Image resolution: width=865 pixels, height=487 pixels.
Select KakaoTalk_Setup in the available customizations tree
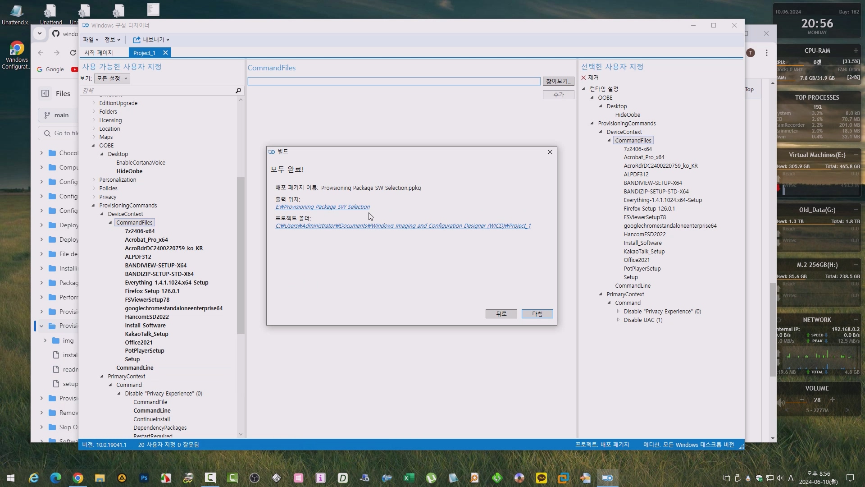click(x=146, y=334)
